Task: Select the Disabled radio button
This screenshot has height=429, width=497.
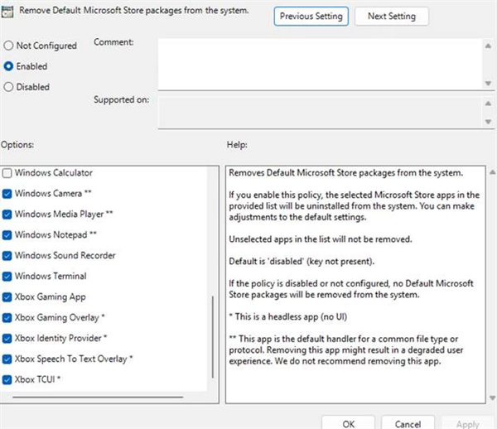Action: (8, 87)
